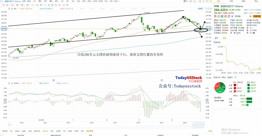Hide drawings with the crossed-eye icon
Screen dimensions: 262x136
56,5
